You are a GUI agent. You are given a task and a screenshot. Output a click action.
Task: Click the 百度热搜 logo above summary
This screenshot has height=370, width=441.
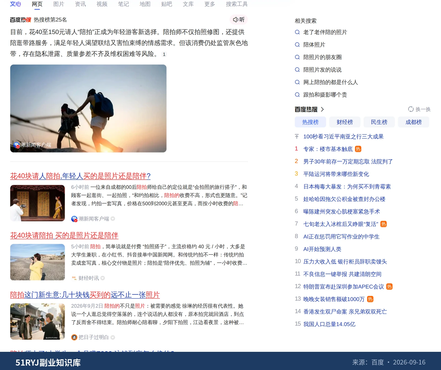click(21, 20)
